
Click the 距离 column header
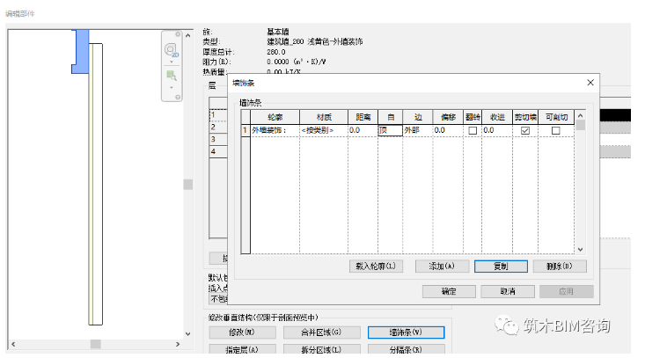pos(363,118)
